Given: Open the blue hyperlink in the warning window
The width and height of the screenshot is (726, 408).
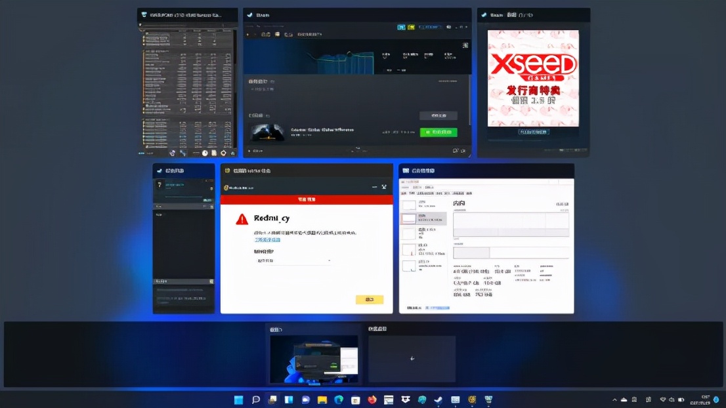Looking at the screenshot, I should coord(267,240).
